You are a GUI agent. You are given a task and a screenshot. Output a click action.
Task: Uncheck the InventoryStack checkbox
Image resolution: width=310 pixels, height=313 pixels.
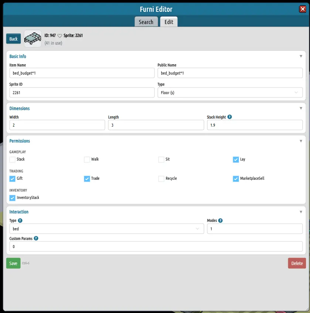13,198
